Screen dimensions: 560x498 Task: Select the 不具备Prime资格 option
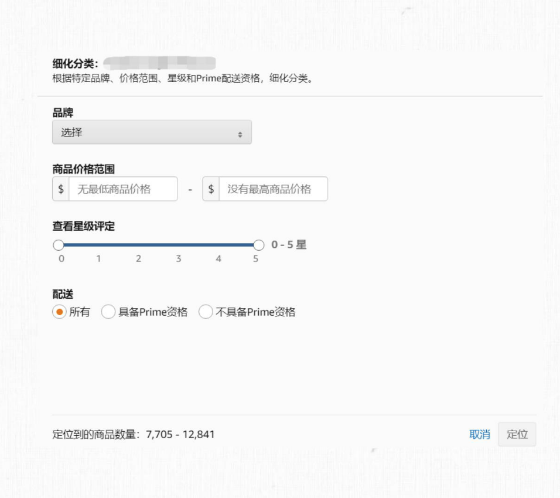click(206, 312)
